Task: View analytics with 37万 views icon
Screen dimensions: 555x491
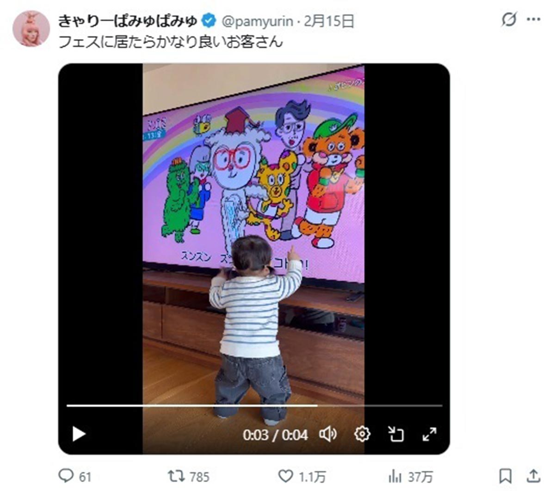Action: coord(395,476)
